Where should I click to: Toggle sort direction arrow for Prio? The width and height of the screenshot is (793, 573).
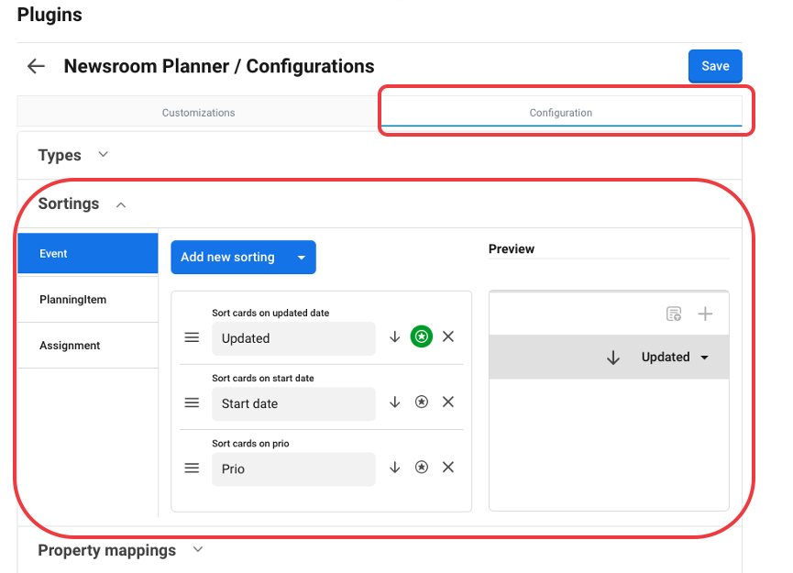395,467
